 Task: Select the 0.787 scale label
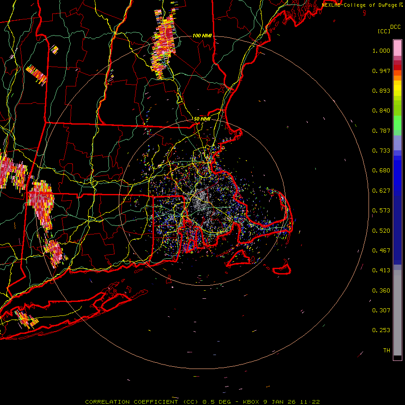click(381, 130)
